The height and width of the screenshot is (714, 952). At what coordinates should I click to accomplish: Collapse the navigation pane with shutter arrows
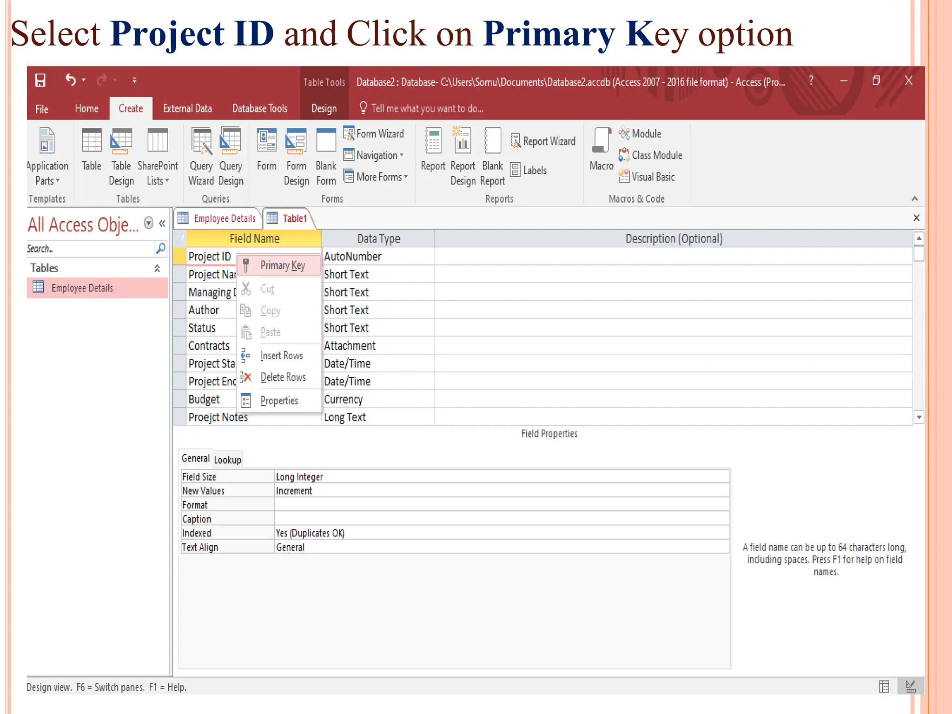(162, 224)
